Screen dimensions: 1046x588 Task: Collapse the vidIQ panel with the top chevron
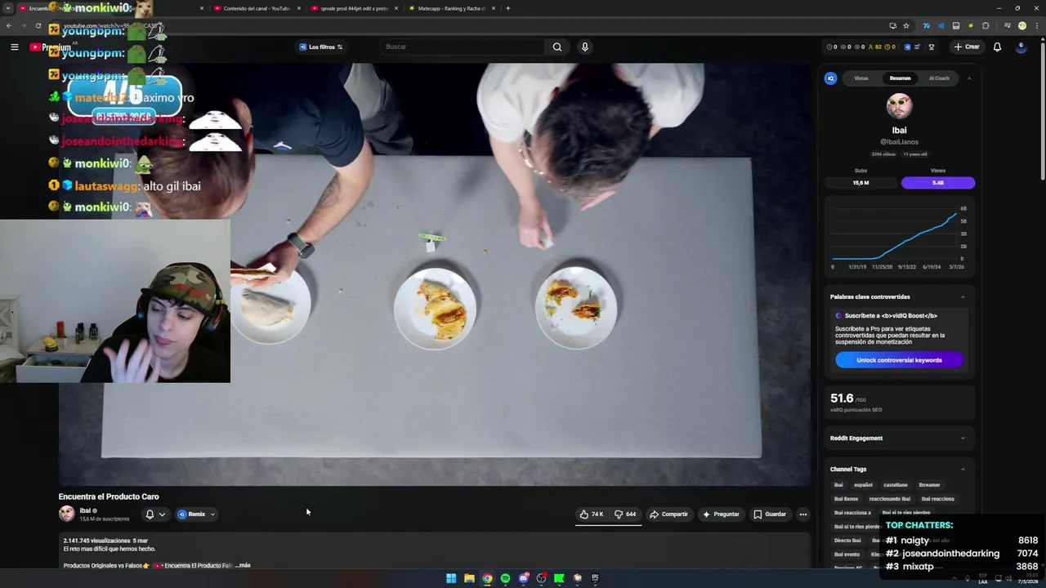pyautogui.click(x=969, y=78)
